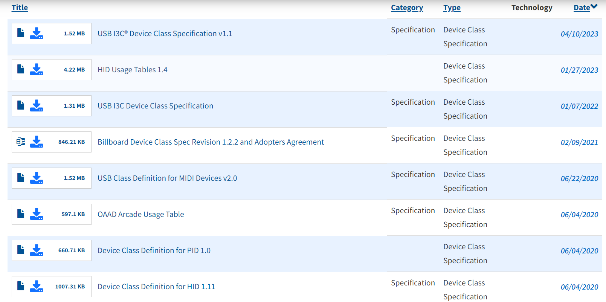Sort documents by the Type column

point(452,8)
